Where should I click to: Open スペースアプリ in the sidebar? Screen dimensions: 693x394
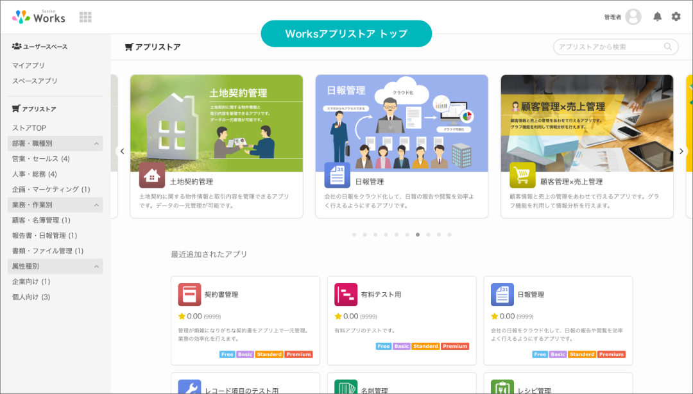pos(35,81)
